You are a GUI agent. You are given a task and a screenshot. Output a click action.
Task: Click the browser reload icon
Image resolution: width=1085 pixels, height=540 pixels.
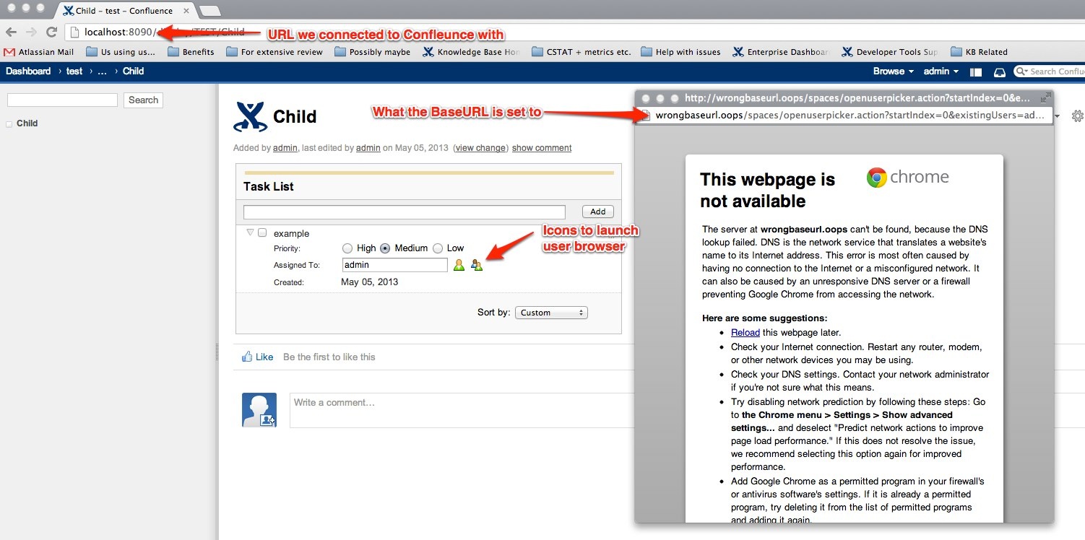51,32
